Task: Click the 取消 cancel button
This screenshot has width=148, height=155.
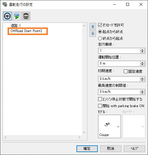Action: pyautogui.click(x=111, y=149)
